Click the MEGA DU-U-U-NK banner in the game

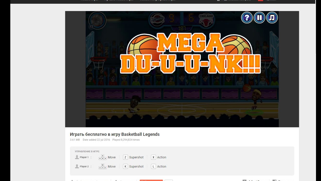coord(190,53)
